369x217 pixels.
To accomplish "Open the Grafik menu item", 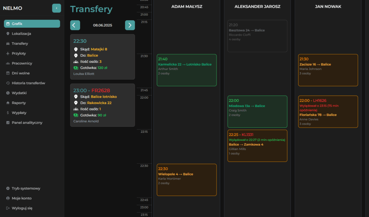I will 32,24.
